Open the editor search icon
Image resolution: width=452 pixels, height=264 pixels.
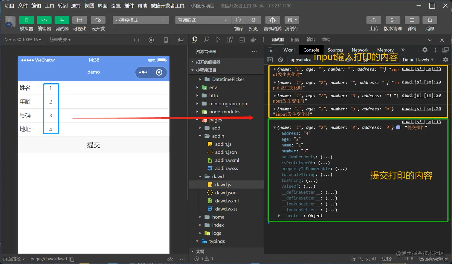click(207, 39)
